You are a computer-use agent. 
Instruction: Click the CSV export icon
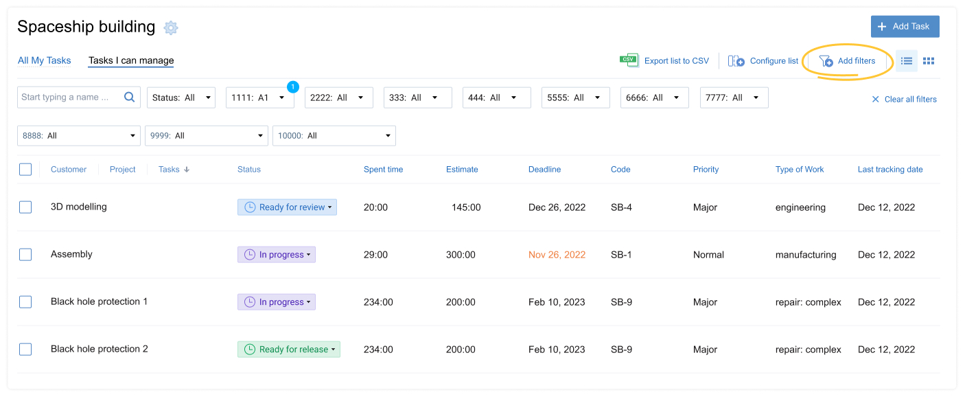coord(629,60)
